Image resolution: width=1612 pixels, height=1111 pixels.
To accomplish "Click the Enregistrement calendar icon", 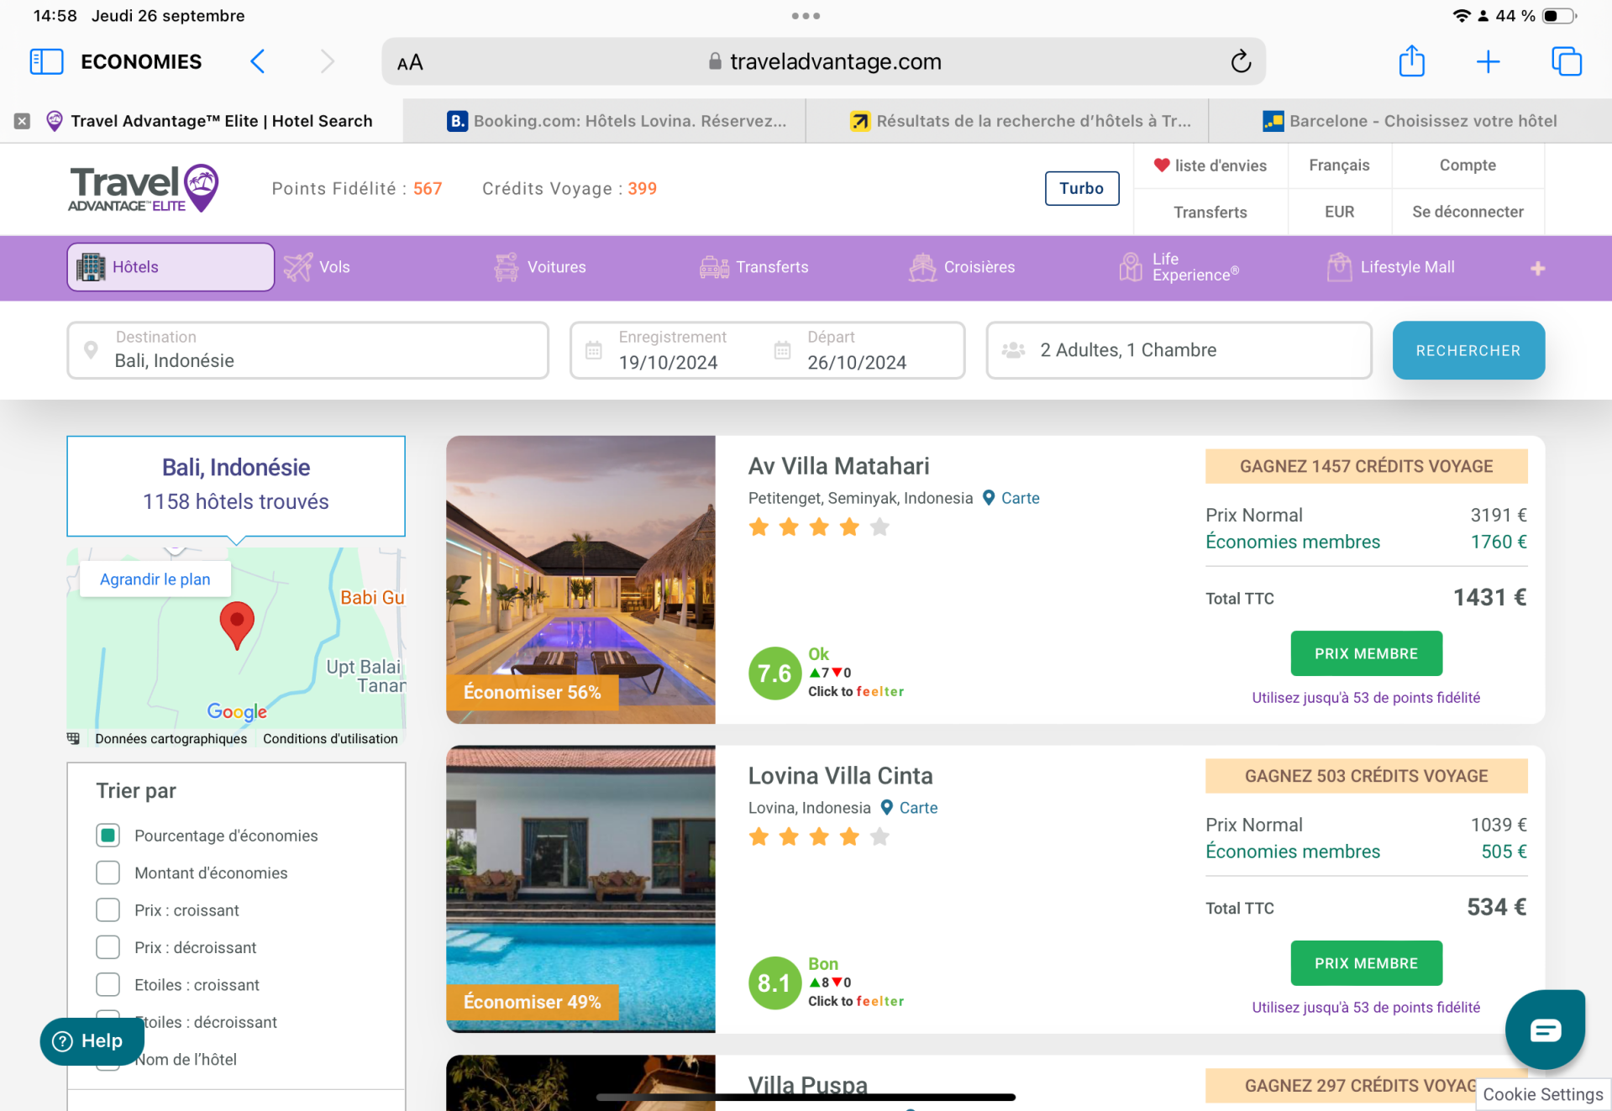I will click(593, 350).
